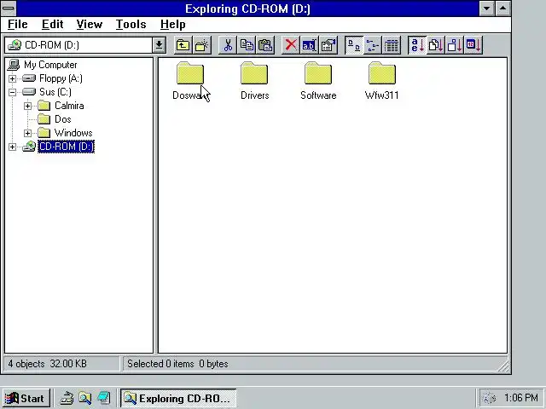Screen dimensions: 546x409
Task: Select the Wfw311 folder
Action: [381, 81]
